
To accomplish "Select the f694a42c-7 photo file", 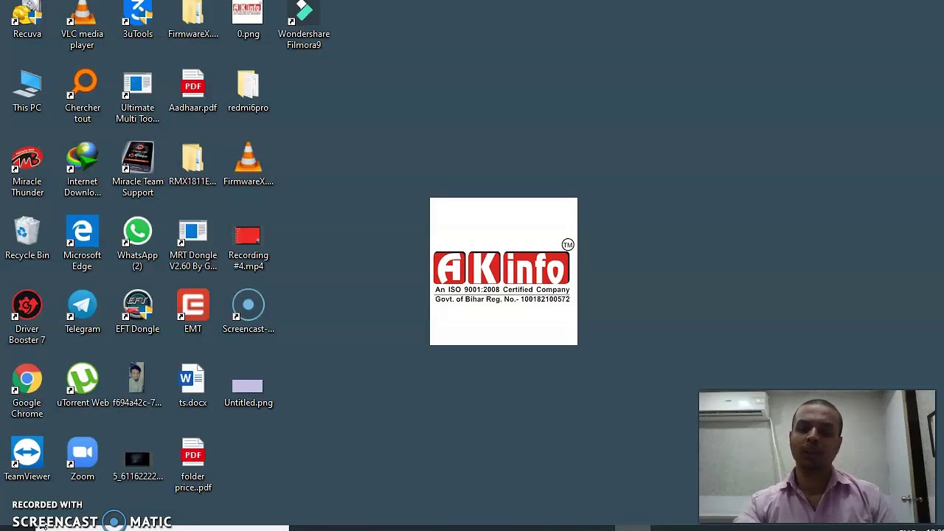I will pyautogui.click(x=138, y=386).
